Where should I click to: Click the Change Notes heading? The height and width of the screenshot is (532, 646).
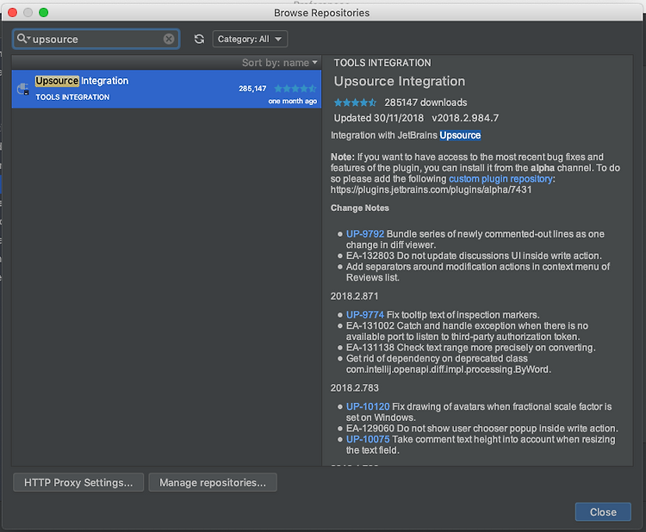[360, 208]
